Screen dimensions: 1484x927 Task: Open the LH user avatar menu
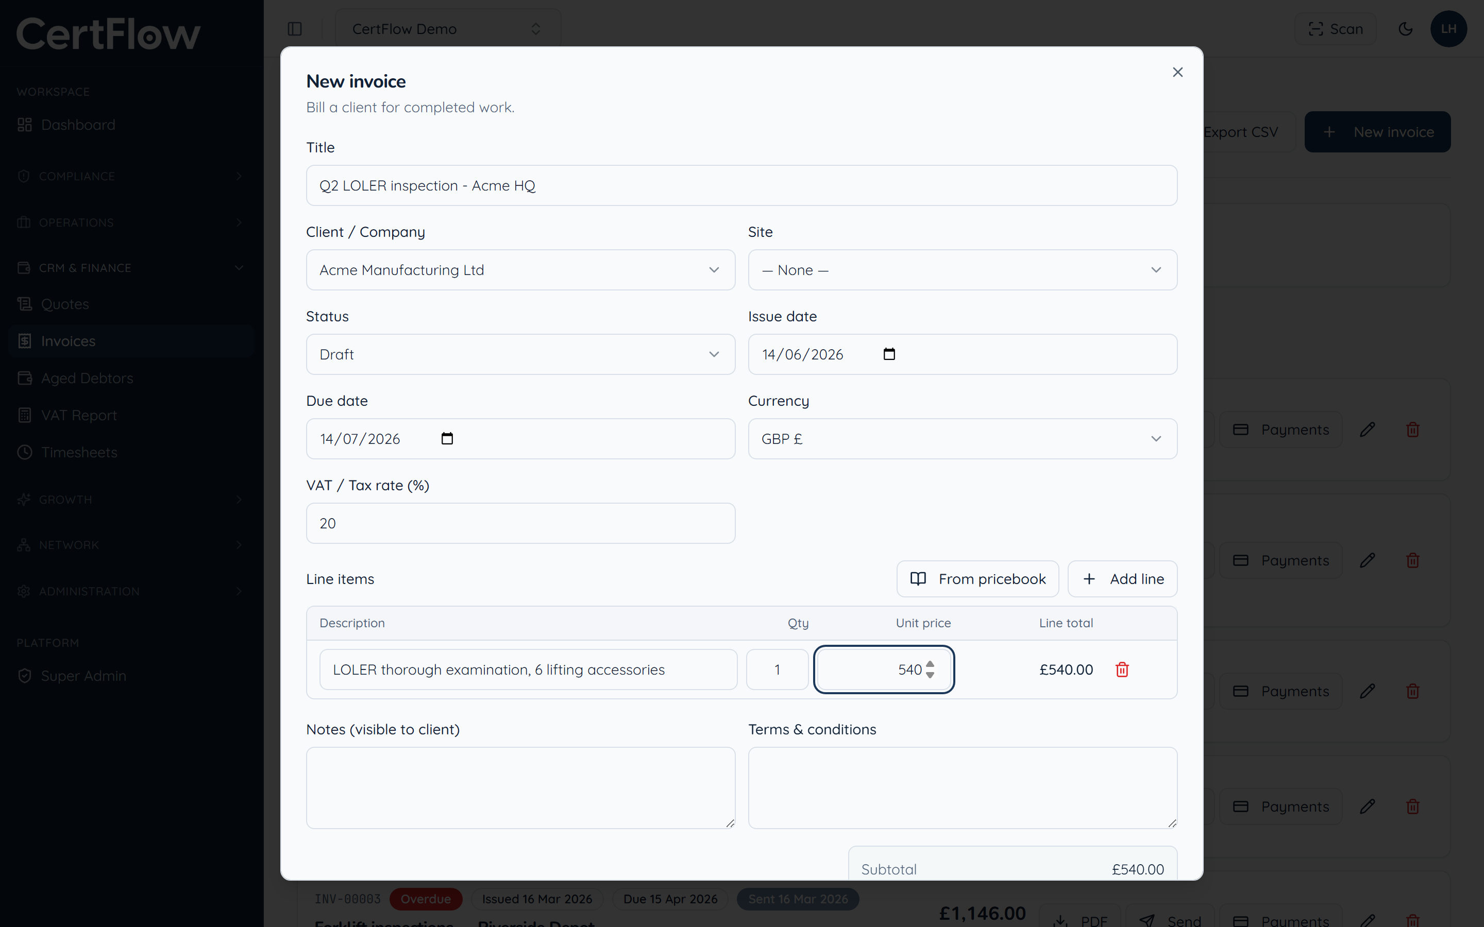point(1448,29)
